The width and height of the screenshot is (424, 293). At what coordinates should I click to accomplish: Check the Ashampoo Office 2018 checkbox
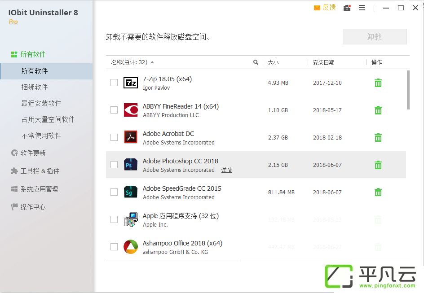(x=114, y=247)
